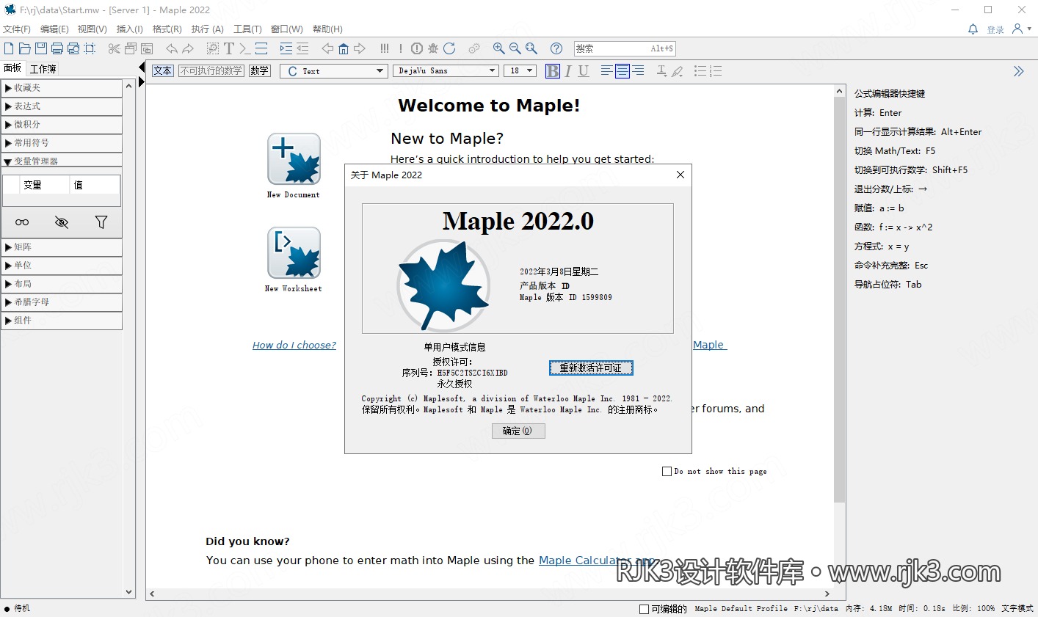This screenshot has height=617, width=1038.
Task: Insert a bulleted list
Action: click(x=700, y=71)
